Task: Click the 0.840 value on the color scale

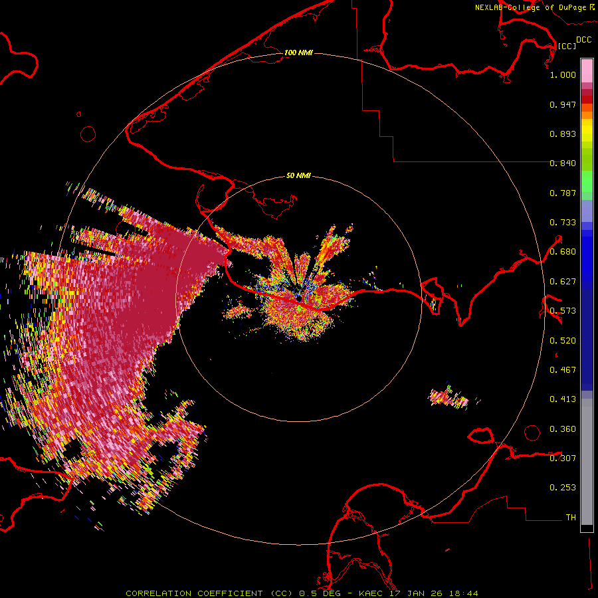Action: (563, 163)
